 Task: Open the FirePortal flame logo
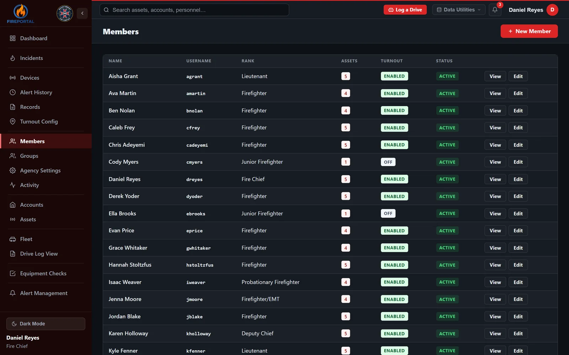[21, 14]
